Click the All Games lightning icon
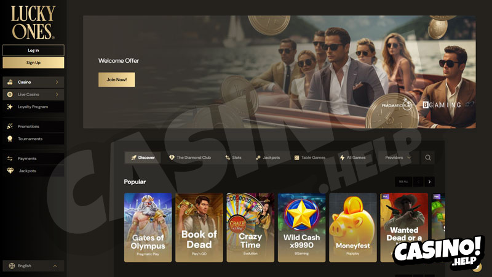This screenshot has height=277, width=492. 342,158
